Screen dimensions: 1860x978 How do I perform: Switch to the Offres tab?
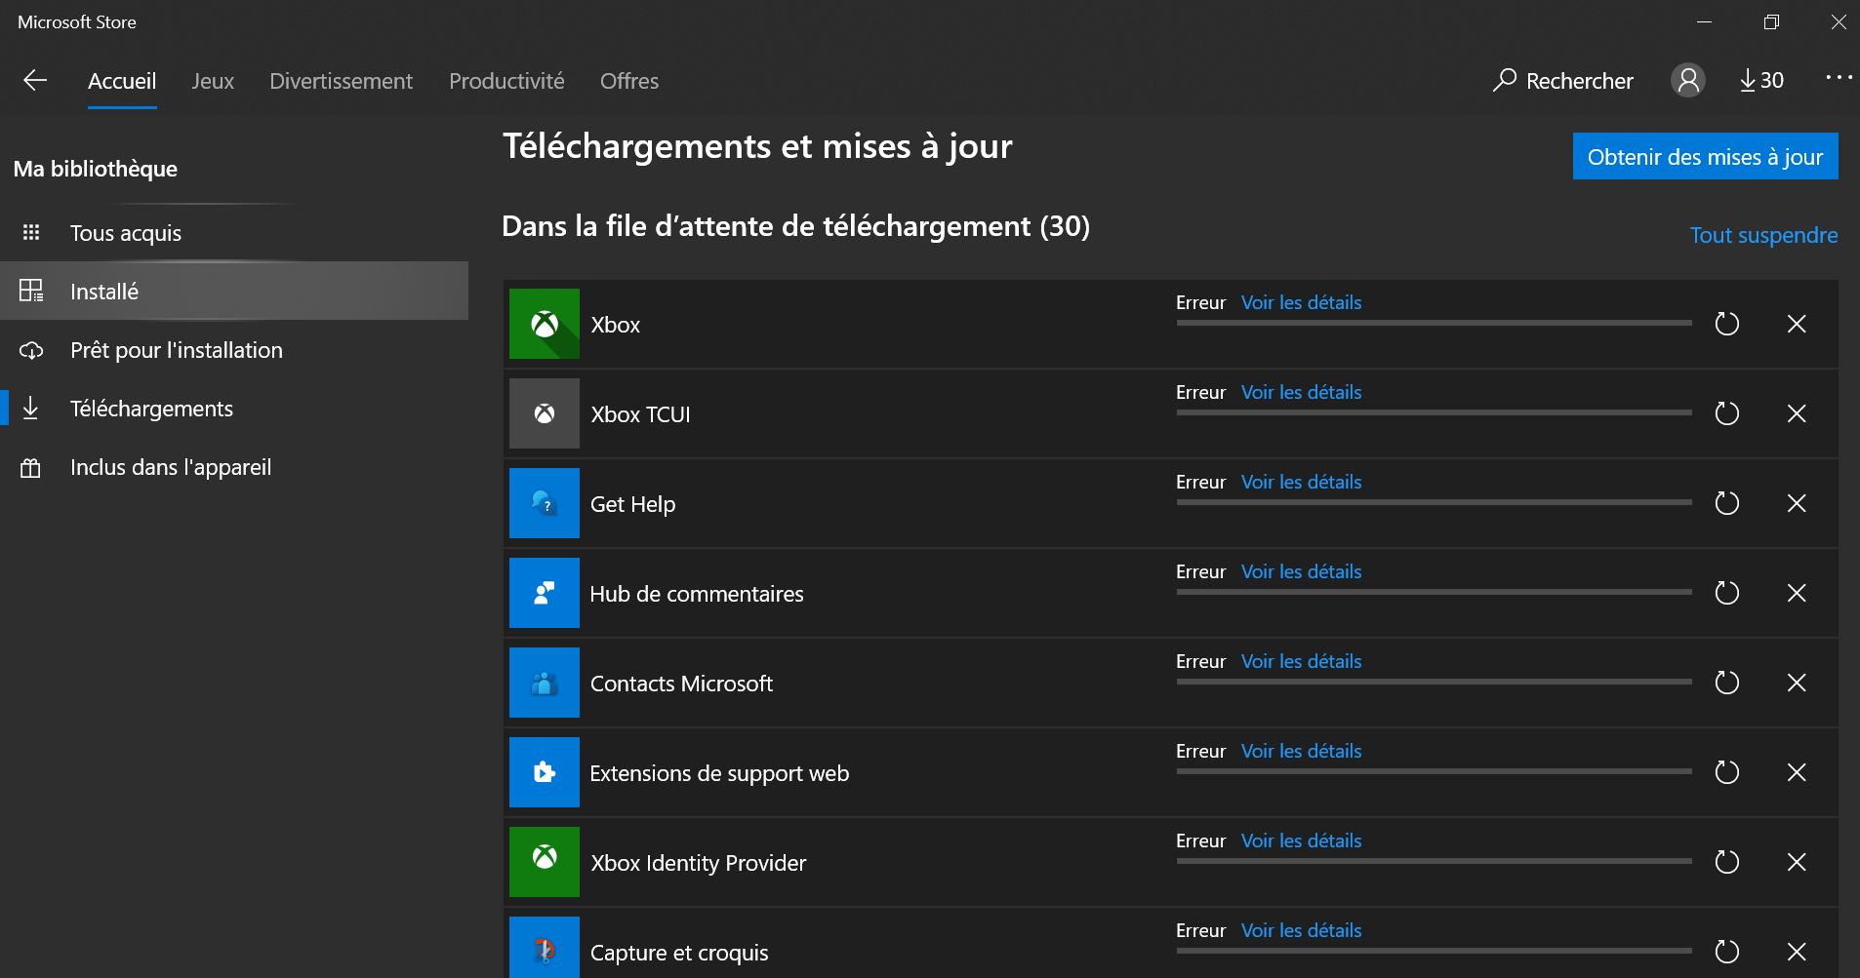pos(629,81)
